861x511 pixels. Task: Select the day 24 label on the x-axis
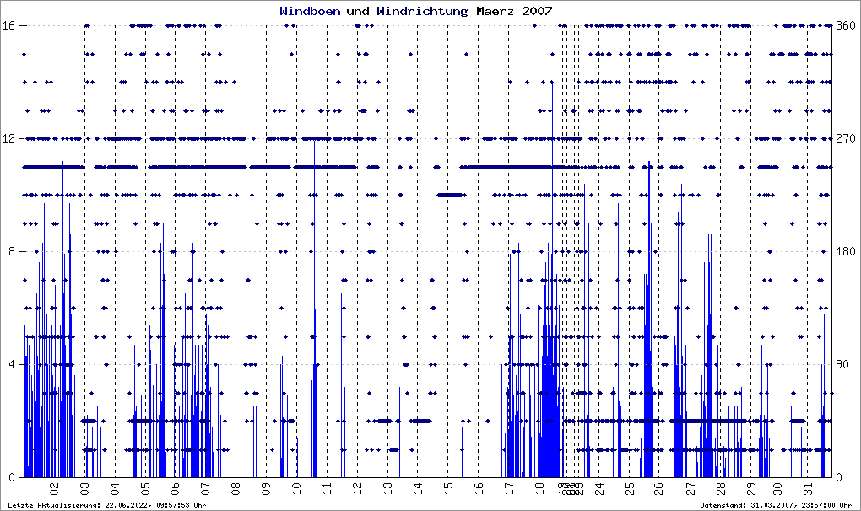599,488
